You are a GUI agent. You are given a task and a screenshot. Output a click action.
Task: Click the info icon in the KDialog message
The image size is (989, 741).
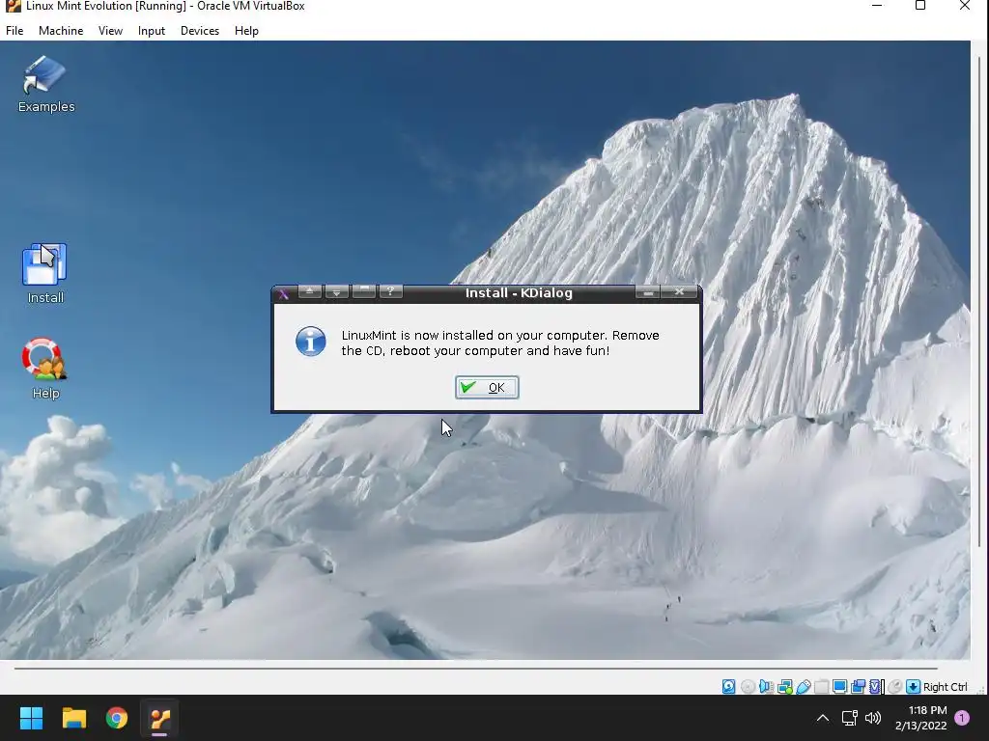(x=311, y=342)
